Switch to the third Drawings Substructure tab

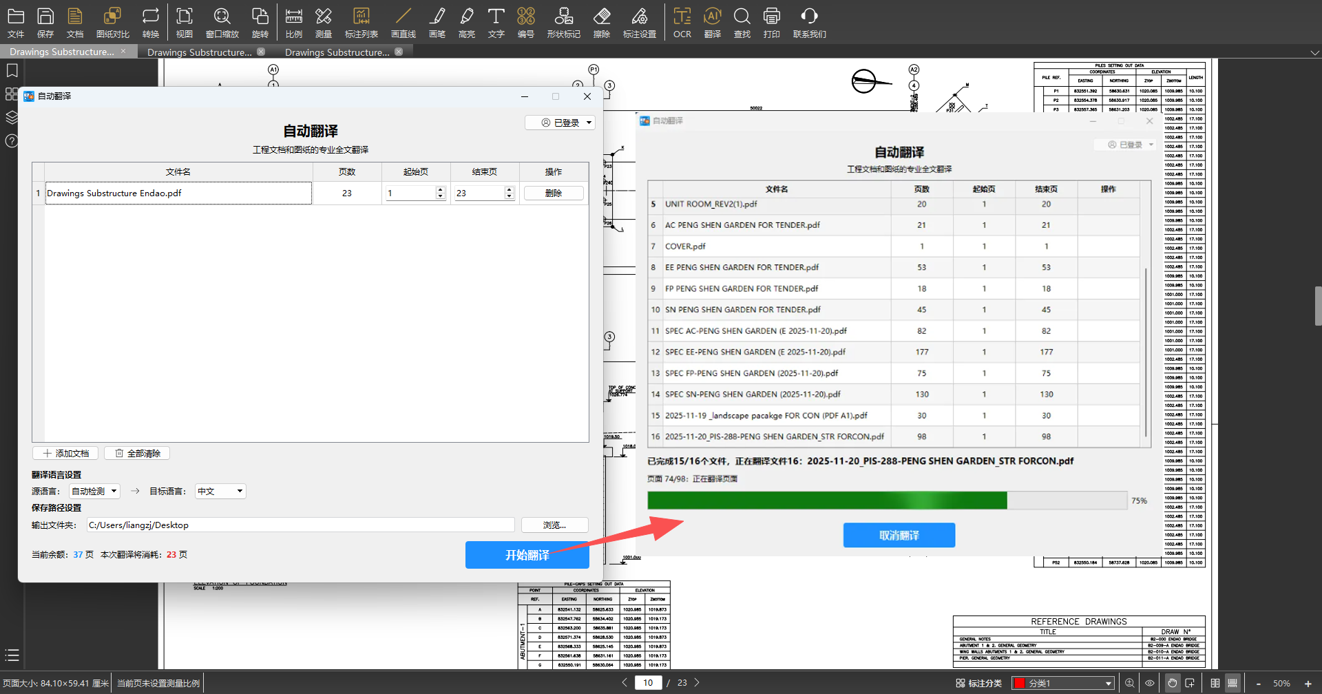[x=337, y=52]
